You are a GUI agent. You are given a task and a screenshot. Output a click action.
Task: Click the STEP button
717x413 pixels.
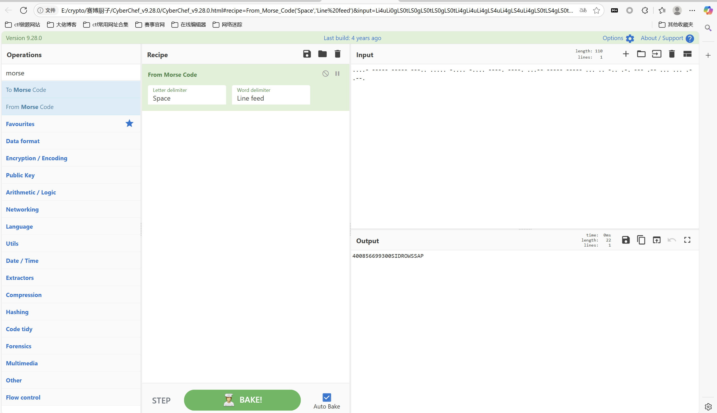161,400
